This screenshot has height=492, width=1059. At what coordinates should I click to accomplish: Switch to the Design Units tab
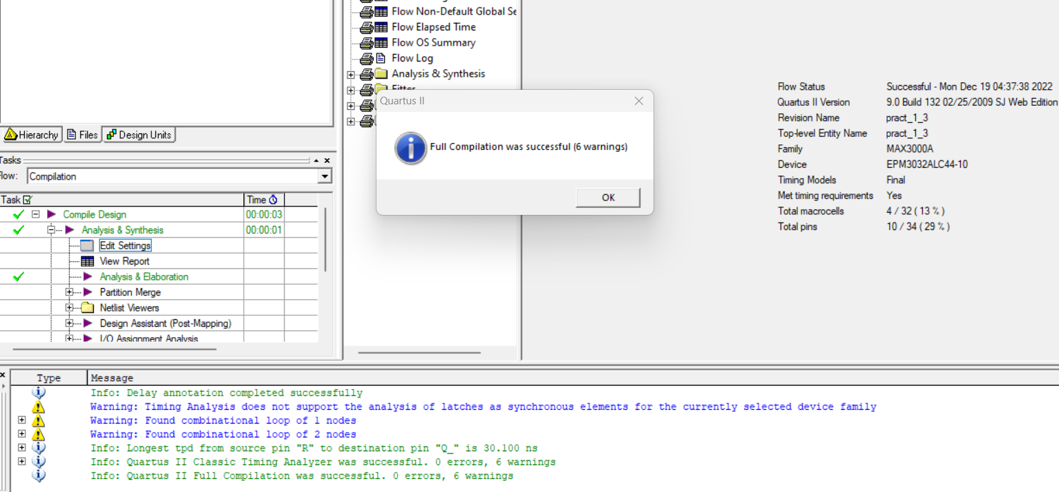point(139,135)
